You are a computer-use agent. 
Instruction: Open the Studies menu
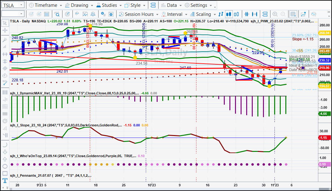[x=107, y=5]
